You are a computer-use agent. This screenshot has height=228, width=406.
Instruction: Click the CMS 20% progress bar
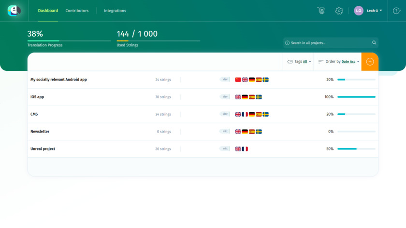click(356, 114)
